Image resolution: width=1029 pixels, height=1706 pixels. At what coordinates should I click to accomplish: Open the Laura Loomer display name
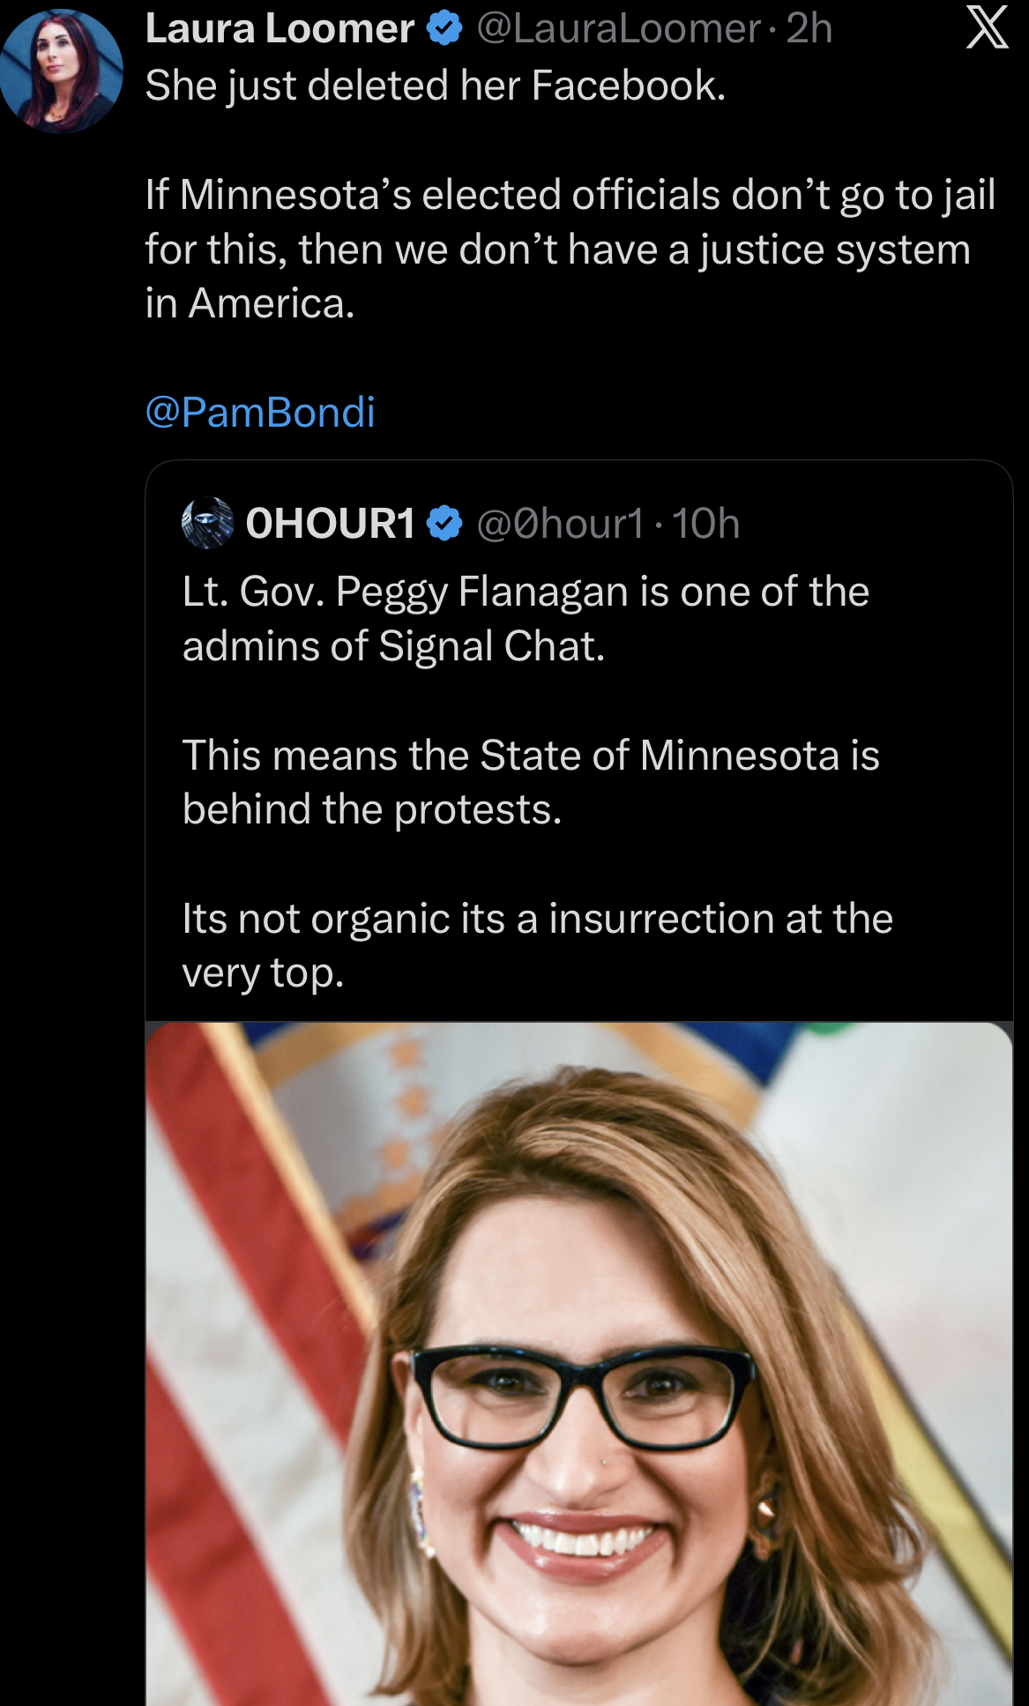(280, 29)
